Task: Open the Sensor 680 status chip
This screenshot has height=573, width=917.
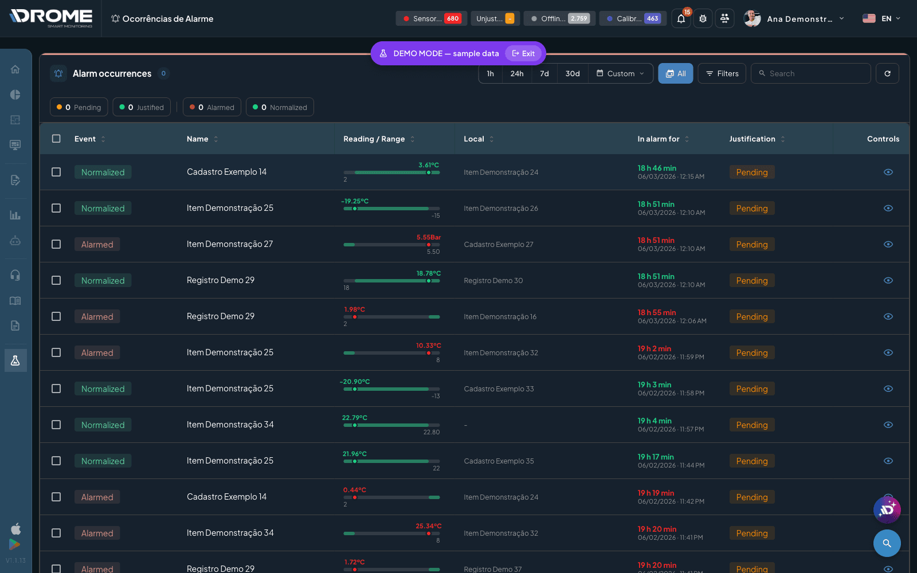Action: click(432, 18)
